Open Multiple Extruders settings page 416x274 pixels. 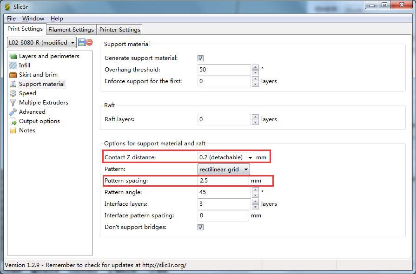[x=44, y=103]
